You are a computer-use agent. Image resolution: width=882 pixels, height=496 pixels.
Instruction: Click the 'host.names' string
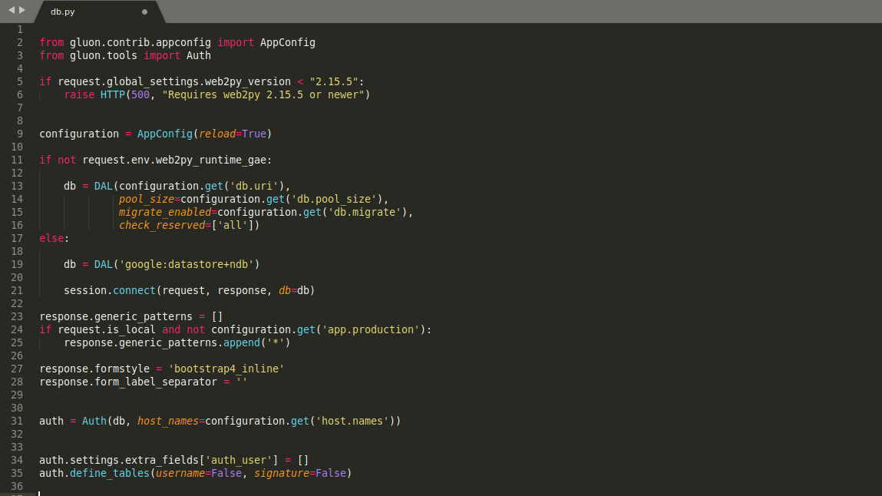352,422
